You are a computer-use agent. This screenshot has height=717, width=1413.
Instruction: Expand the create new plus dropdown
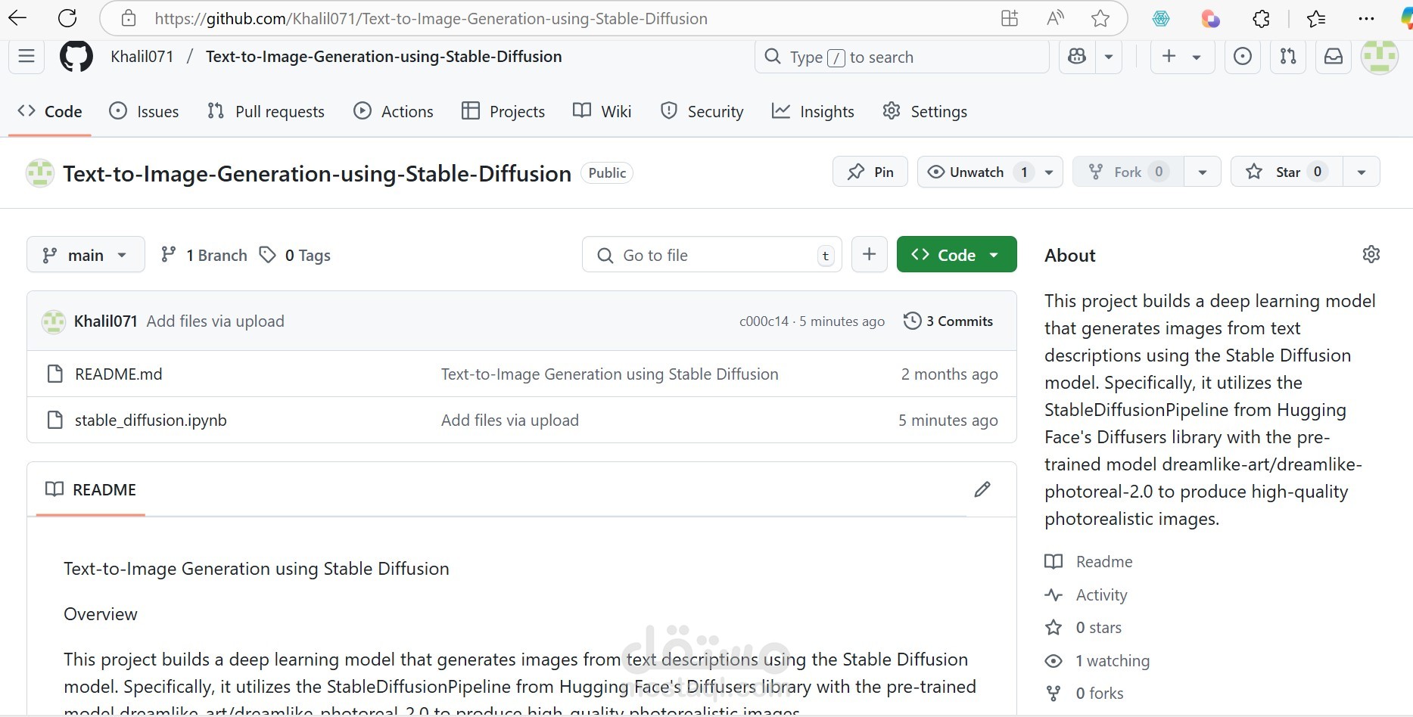[x=1182, y=57]
